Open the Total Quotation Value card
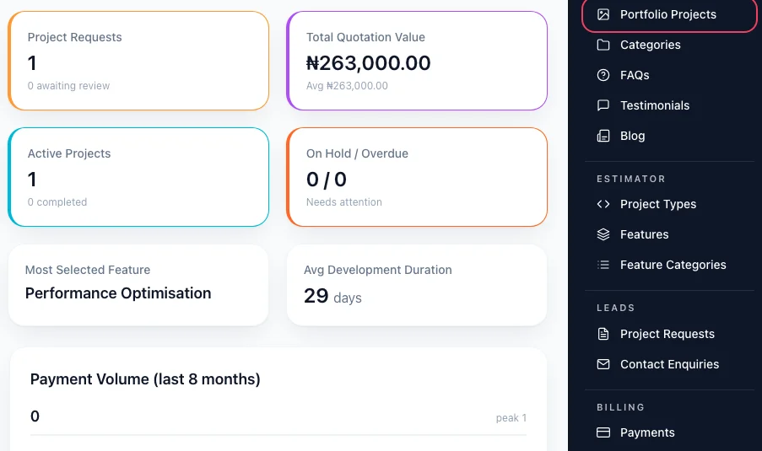Image resolution: width=762 pixels, height=451 pixels. pos(417,61)
